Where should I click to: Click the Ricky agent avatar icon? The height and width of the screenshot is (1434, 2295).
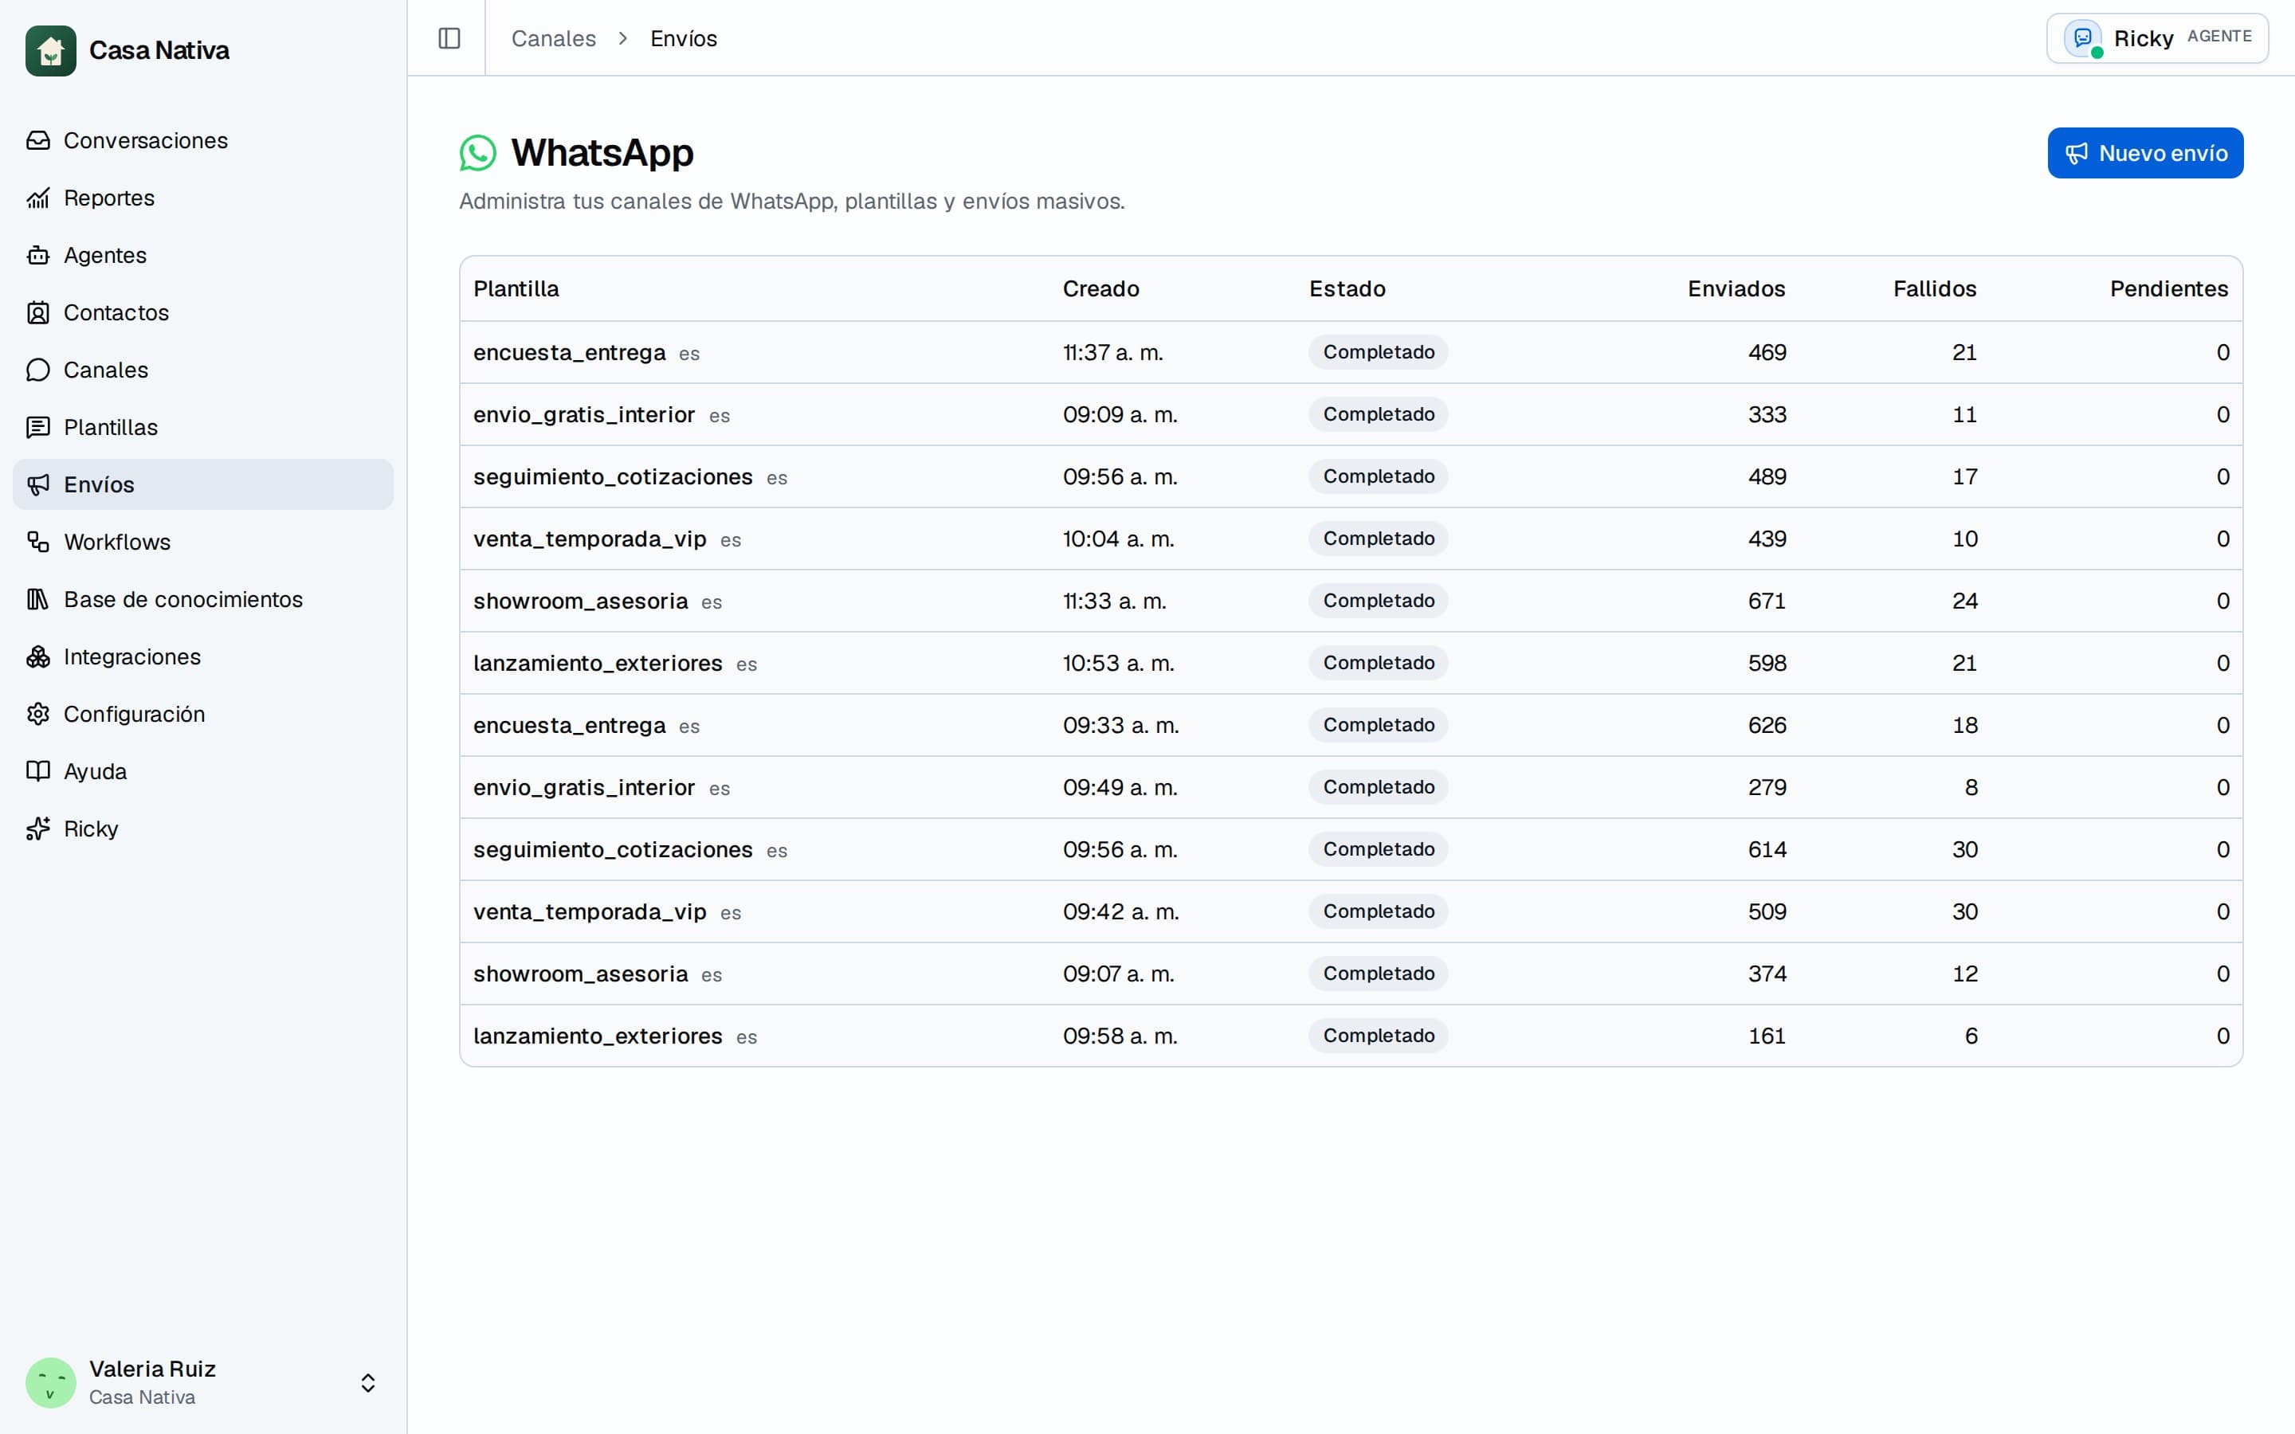coord(2082,38)
